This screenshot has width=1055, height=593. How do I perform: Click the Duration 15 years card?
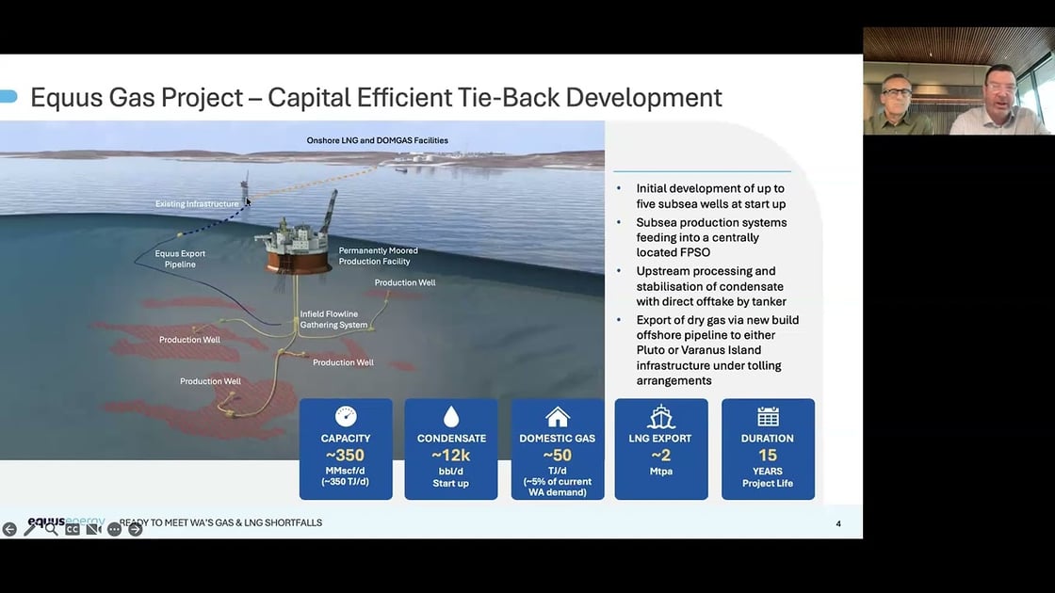[x=768, y=449]
